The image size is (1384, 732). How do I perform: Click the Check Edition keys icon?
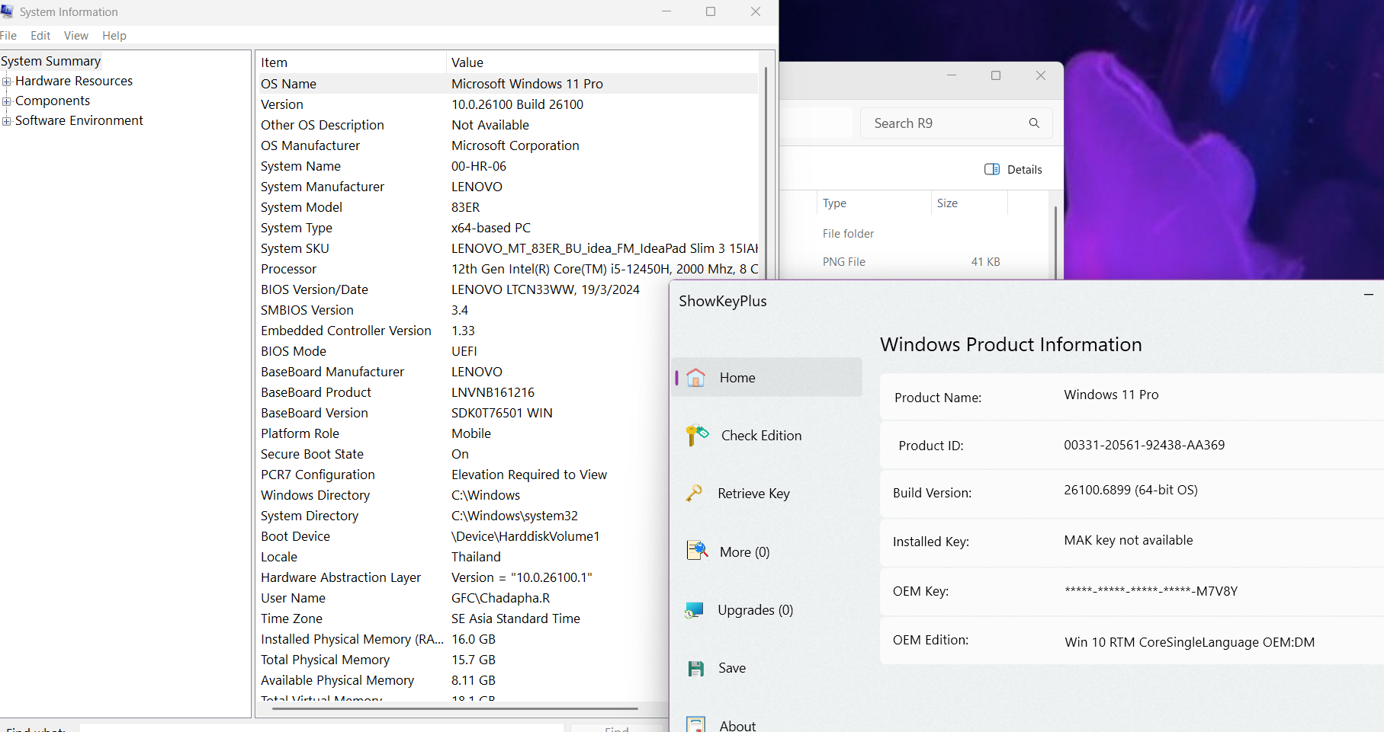[697, 436]
